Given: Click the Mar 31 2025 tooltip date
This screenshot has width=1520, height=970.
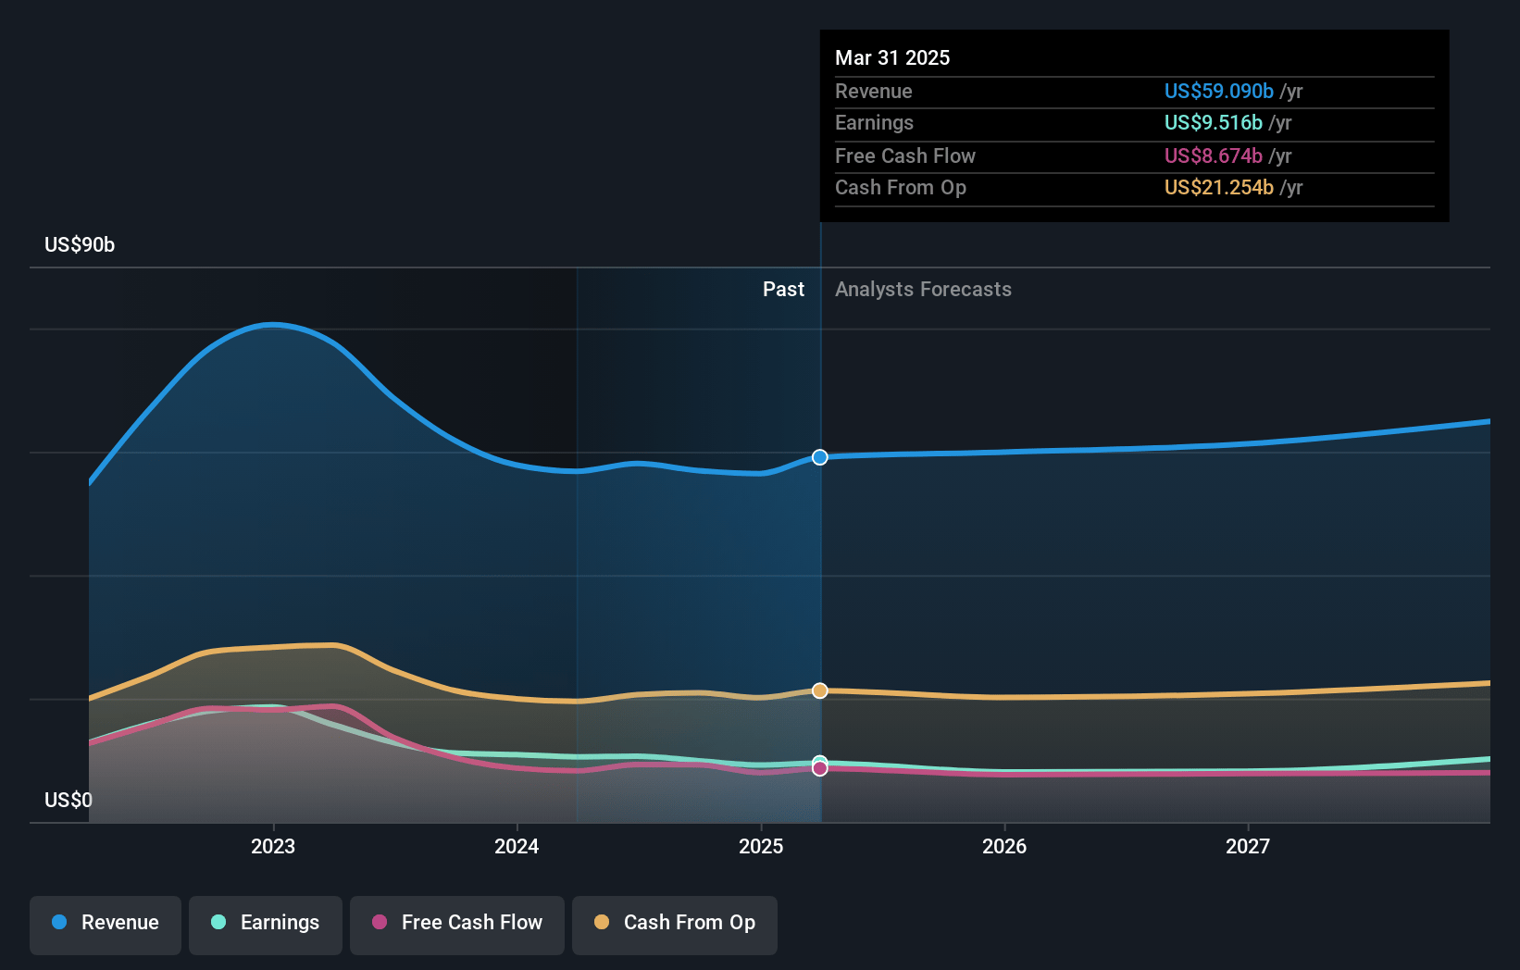Looking at the screenshot, I should click(892, 57).
